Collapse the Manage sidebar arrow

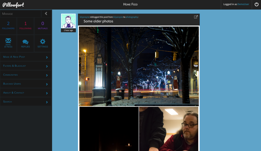[x=46, y=14]
